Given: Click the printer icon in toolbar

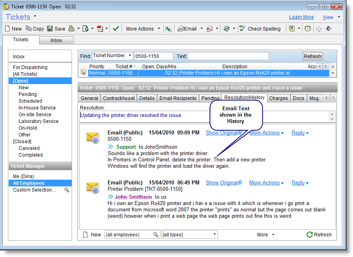Looking at the screenshot, I should (x=71, y=29).
